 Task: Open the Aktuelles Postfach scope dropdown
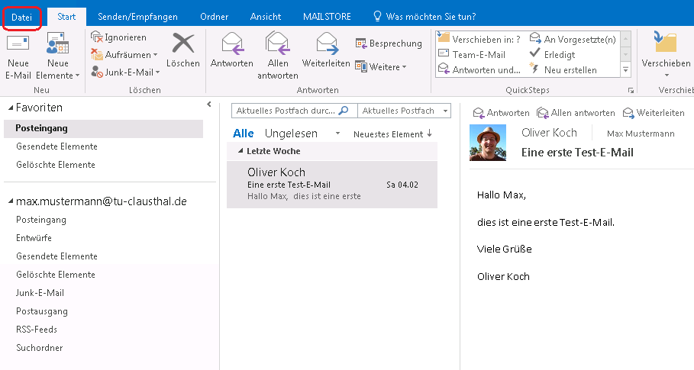pyautogui.click(x=404, y=111)
